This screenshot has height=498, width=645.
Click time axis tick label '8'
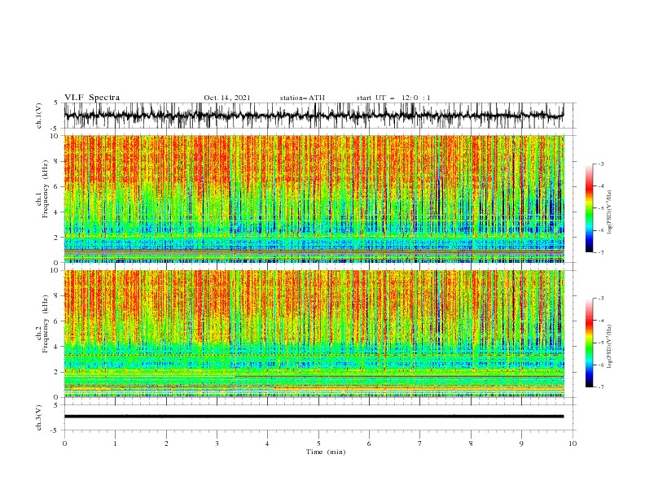(471, 443)
